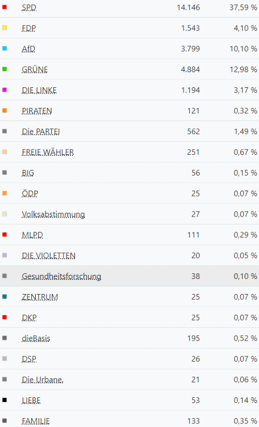259x427 pixels.
Task: Click the SPD percentage 37,59 %
Action: (x=243, y=7)
